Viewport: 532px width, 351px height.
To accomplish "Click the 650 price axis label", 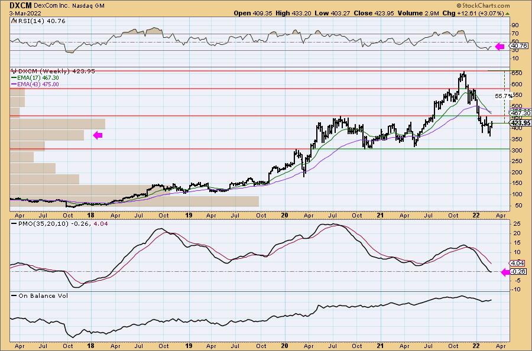I will click(517, 73).
